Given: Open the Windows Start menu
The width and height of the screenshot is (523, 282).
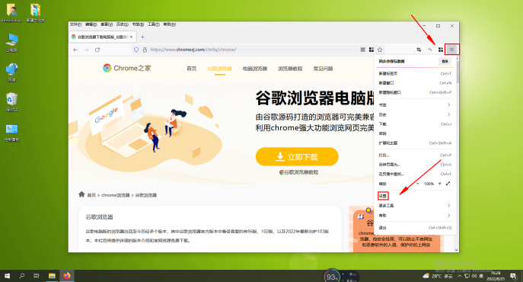Looking at the screenshot, I should [8, 276].
